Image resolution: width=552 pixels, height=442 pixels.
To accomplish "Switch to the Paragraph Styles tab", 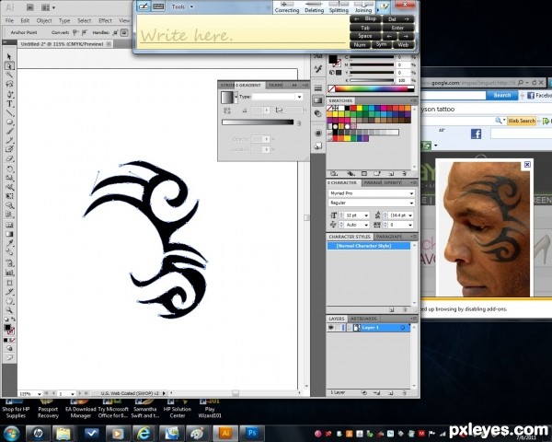I will pos(388,237).
